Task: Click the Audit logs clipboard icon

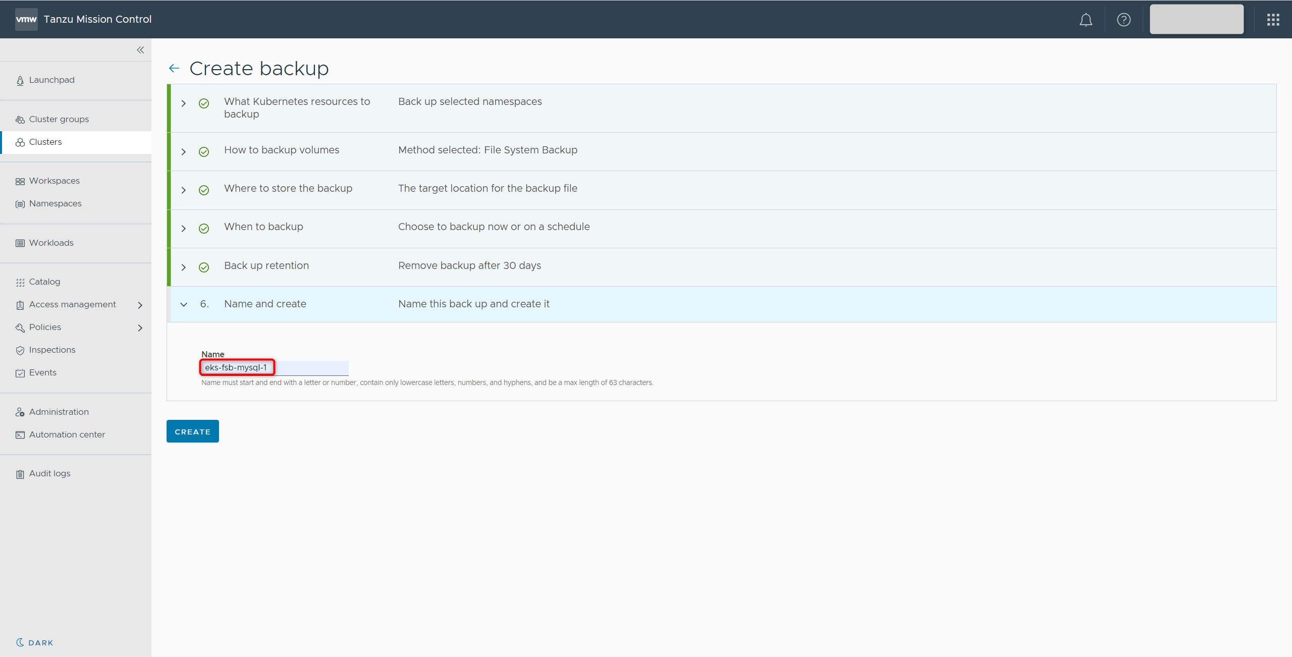Action: coord(20,474)
